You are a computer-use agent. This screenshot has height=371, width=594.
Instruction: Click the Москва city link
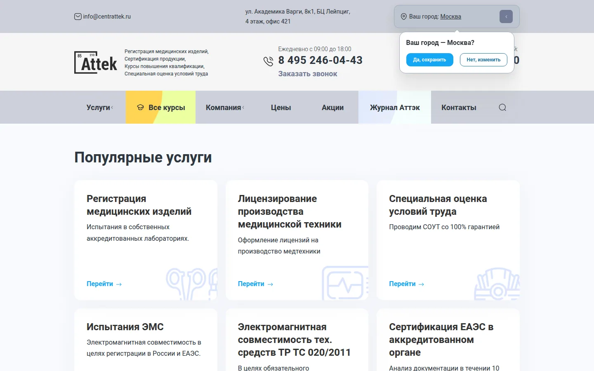[x=450, y=16]
